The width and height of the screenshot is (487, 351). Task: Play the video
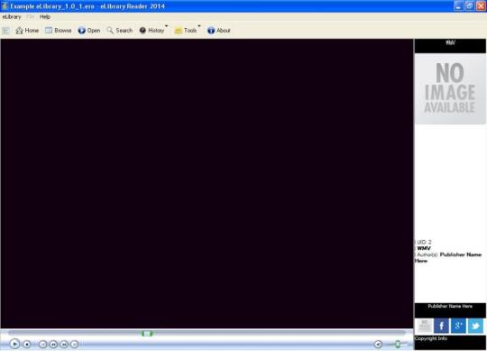[x=14, y=344]
